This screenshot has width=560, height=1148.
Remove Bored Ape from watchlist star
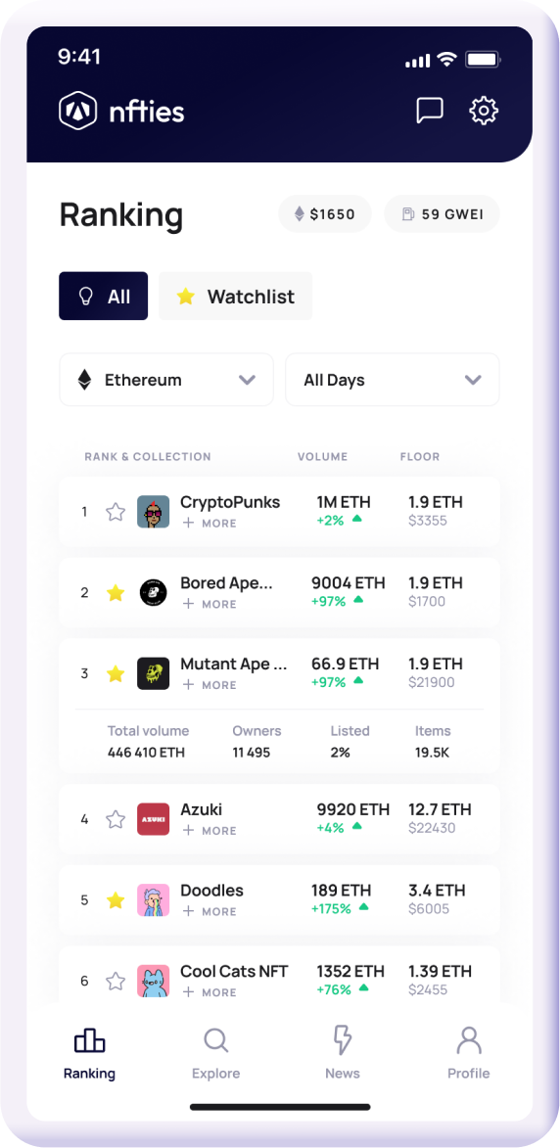[116, 592]
